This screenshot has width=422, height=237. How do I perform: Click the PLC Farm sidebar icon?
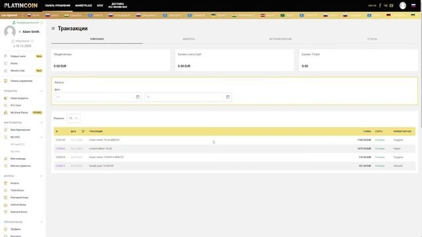pyautogui.click(x=6, y=105)
